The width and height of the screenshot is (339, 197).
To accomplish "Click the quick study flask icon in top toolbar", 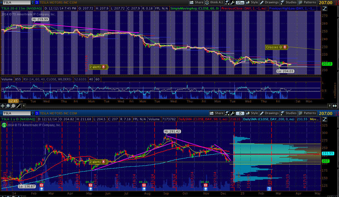I will click(228, 3).
